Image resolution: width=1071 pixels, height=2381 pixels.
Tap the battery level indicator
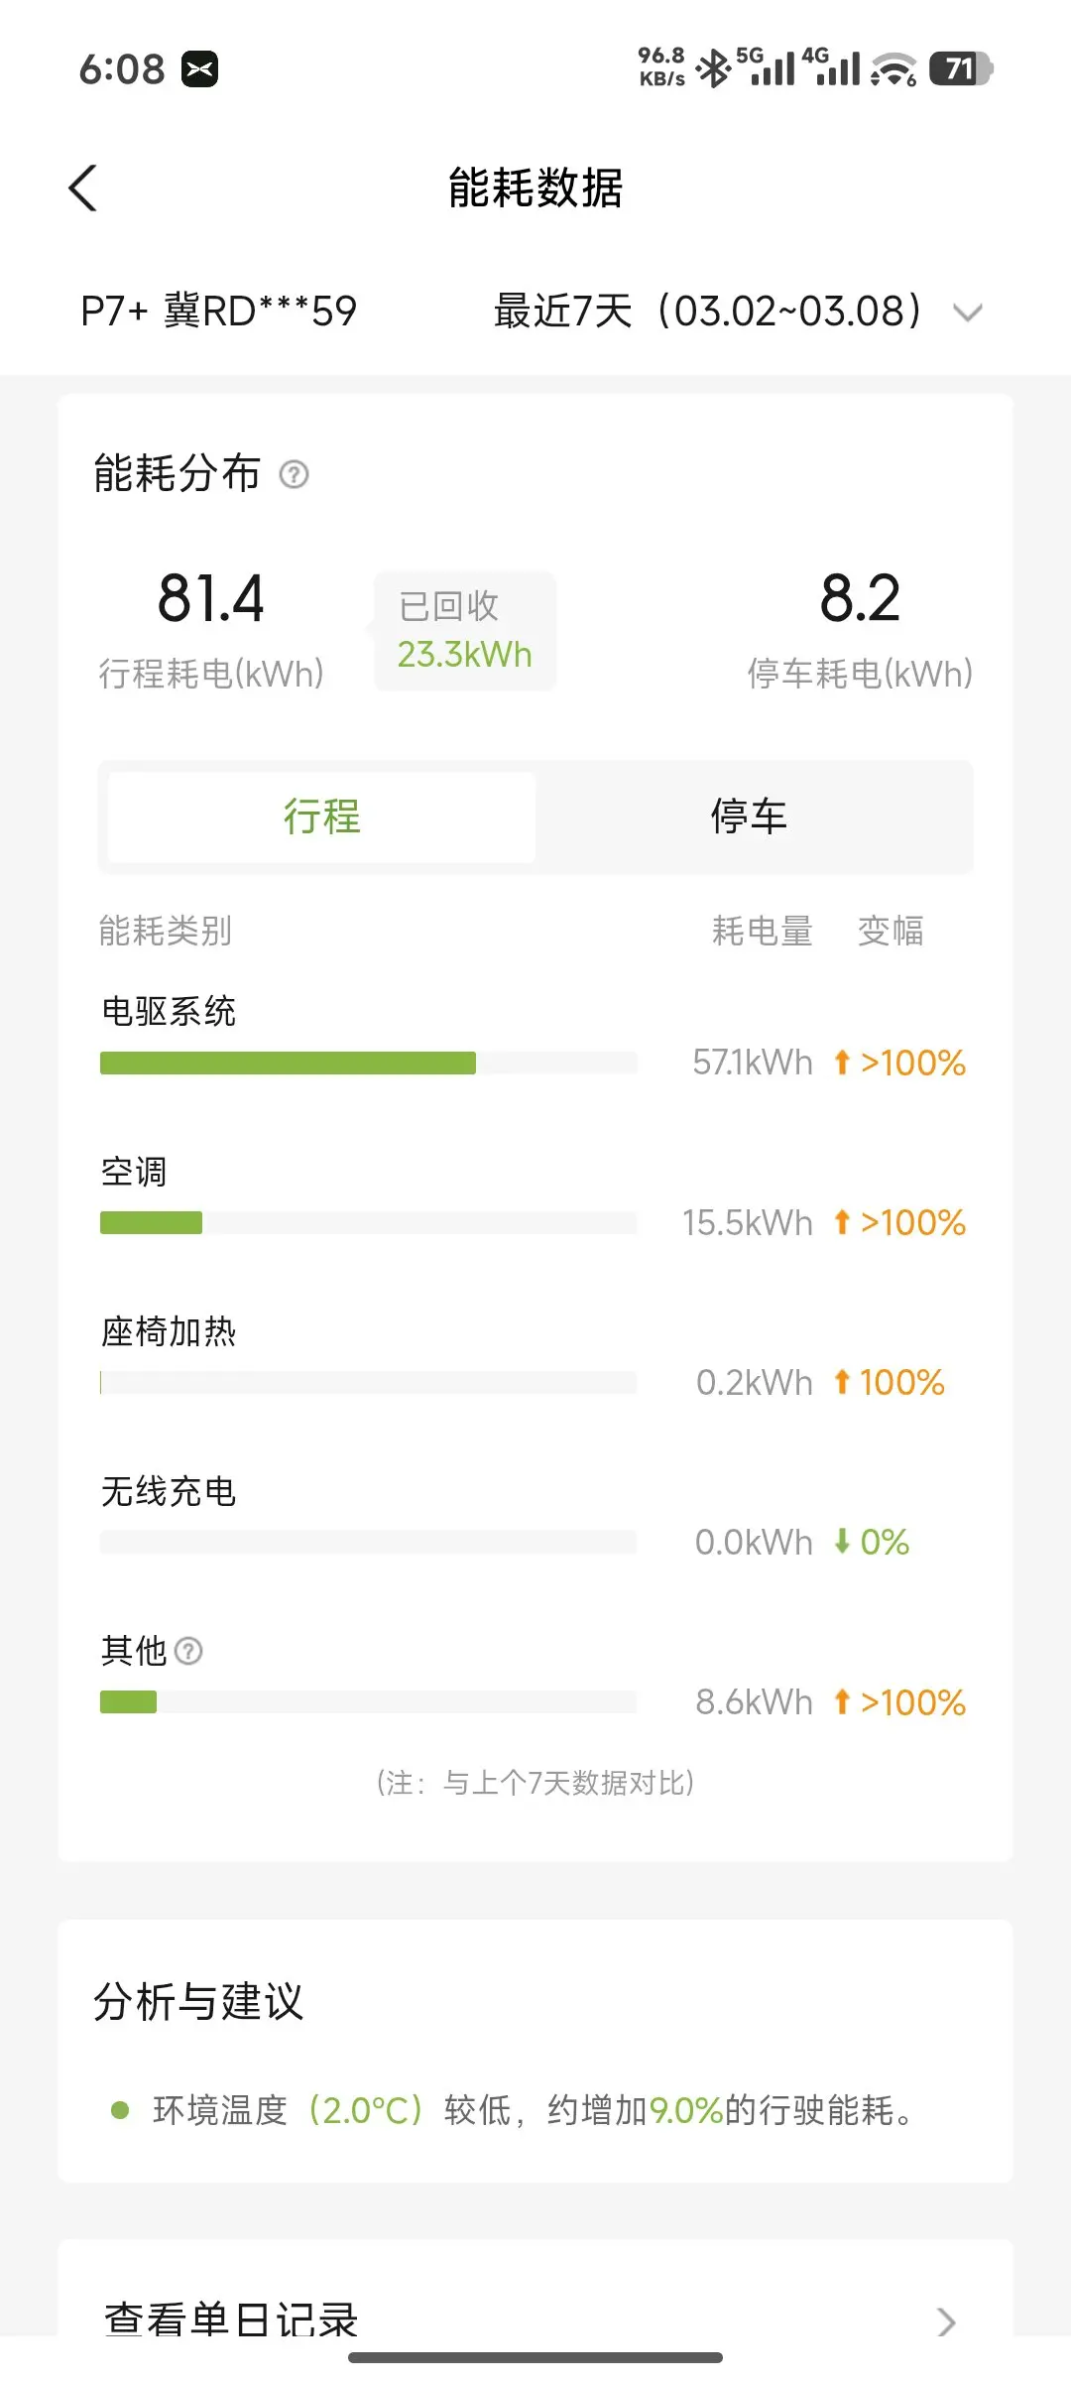[x=960, y=68]
